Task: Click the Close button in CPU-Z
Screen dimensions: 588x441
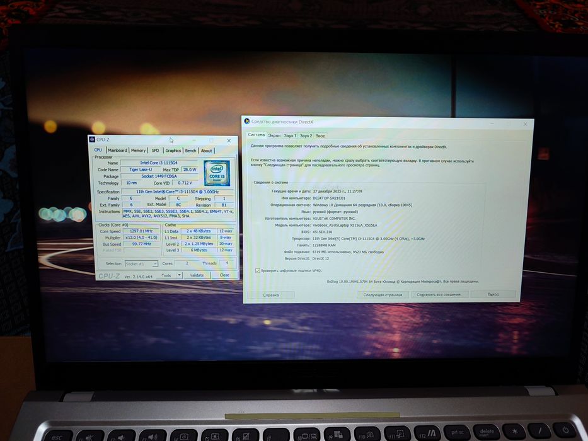Action: (224, 275)
